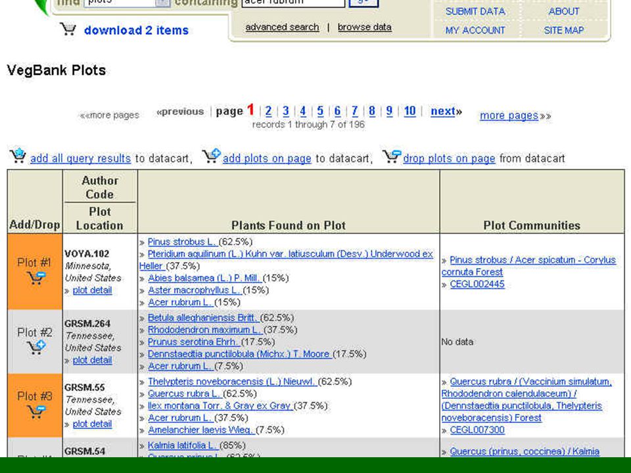Image resolution: width=631 pixels, height=473 pixels.
Task: Open Rhododendron maximum L. link
Action: [x=205, y=329]
